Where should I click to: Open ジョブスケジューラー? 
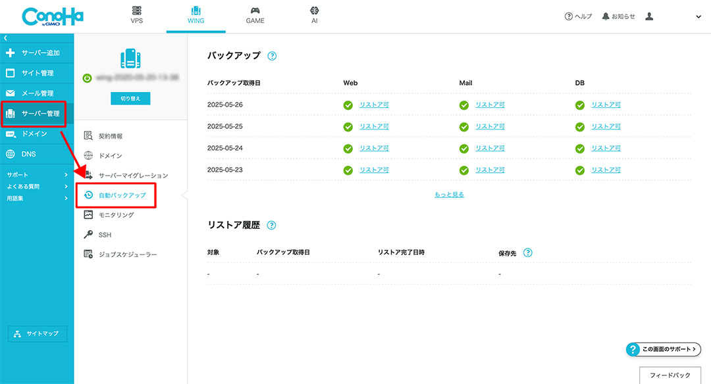click(x=120, y=254)
